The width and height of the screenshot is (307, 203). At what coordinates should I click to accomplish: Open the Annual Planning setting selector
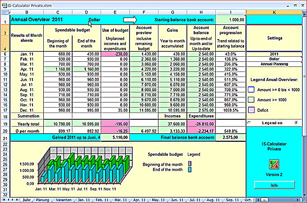tap(274, 64)
